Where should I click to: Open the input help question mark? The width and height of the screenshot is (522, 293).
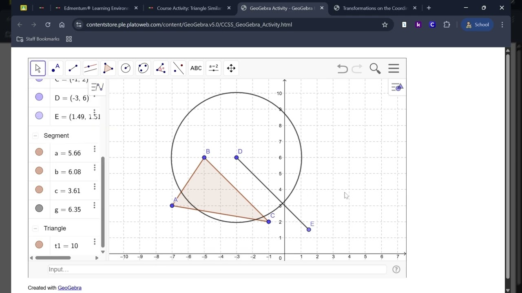click(x=396, y=269)
